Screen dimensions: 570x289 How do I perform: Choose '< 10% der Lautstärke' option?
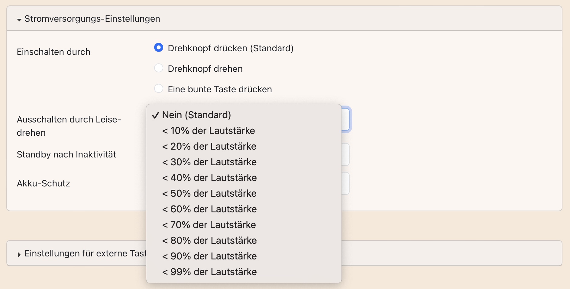point(209,131)
